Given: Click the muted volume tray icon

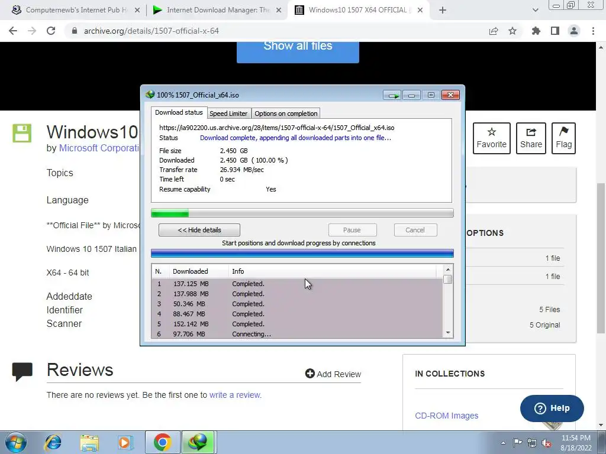Looking at the screenshot, I should click(546, 443).
